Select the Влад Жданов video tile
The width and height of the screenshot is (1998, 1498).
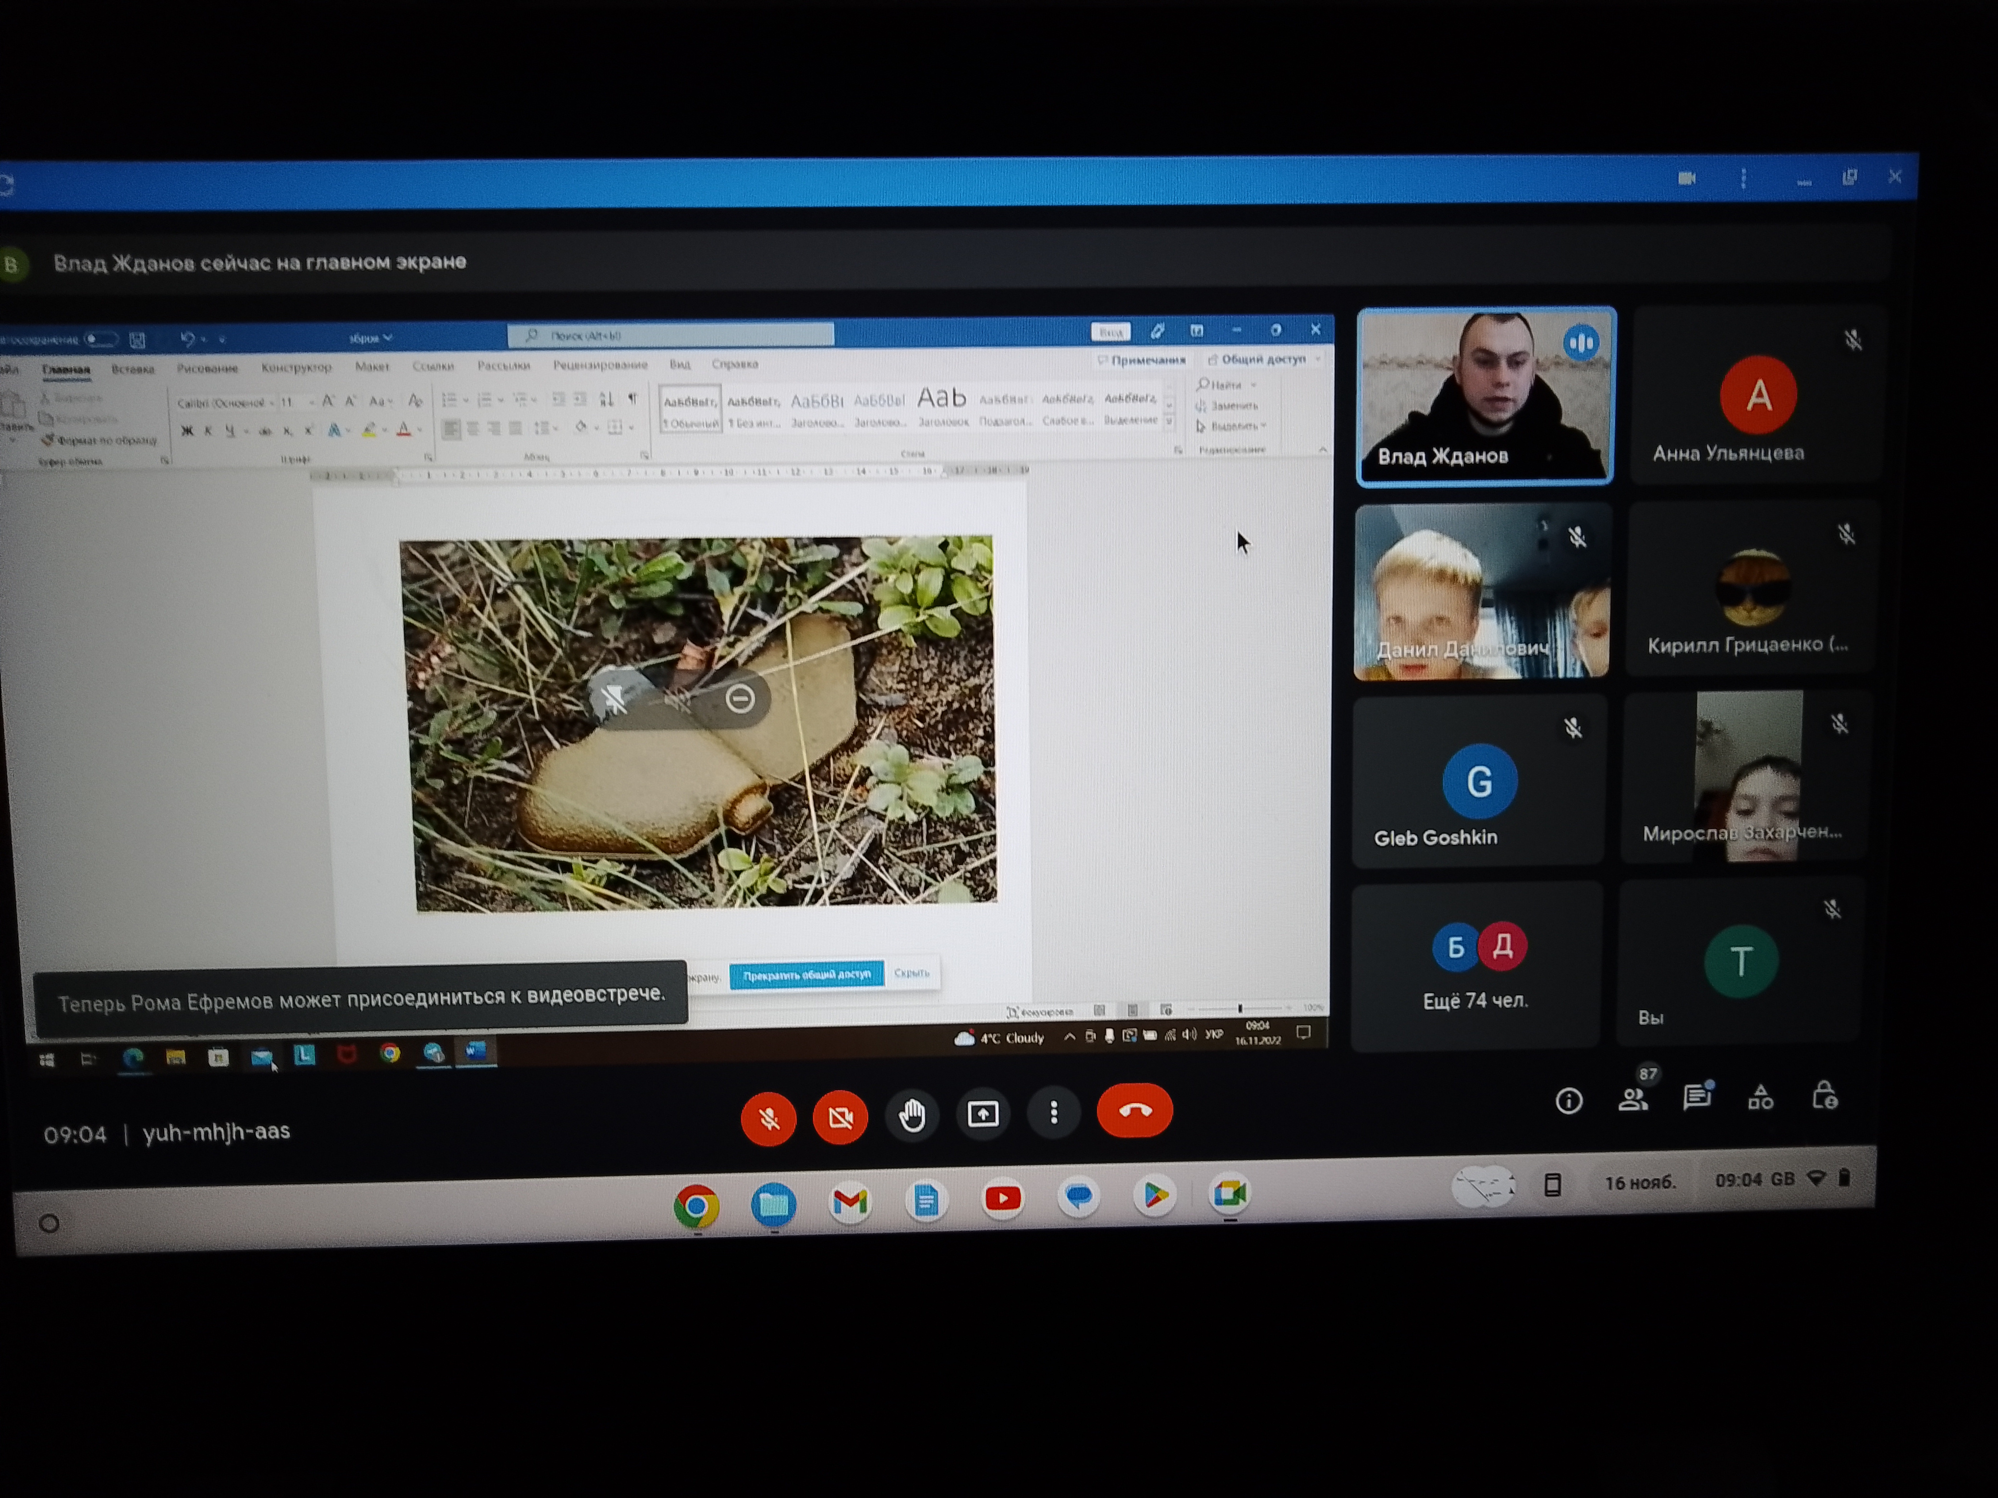coord(1487,397)
